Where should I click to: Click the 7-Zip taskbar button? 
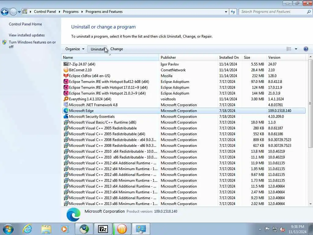pyautogui.click(x=103, y=229)
